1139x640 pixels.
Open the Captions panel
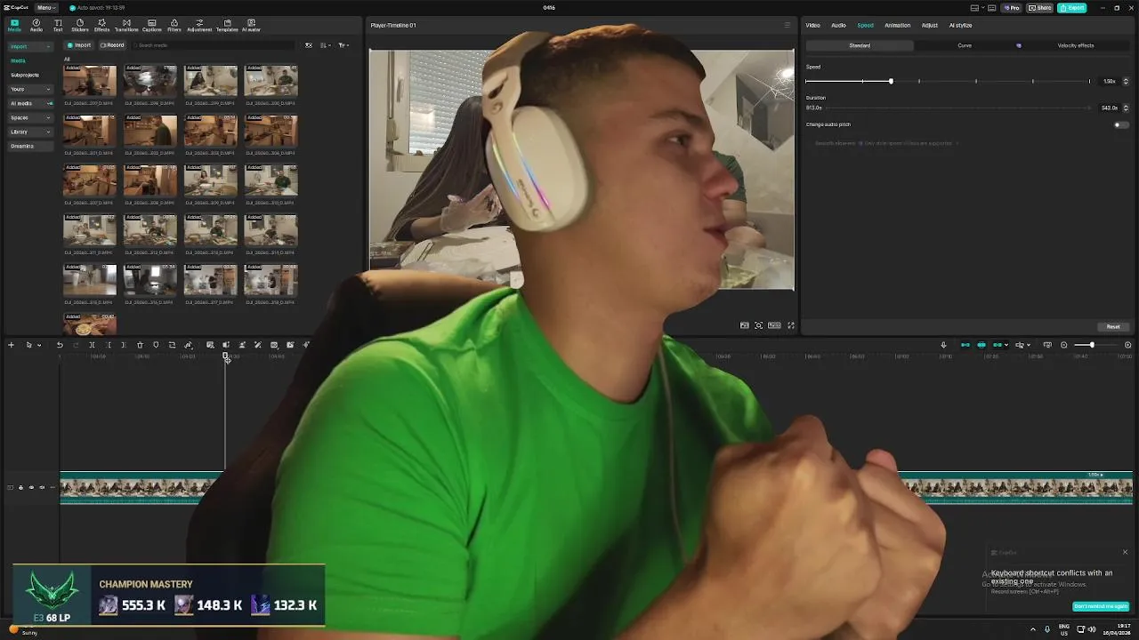[152, 25]
